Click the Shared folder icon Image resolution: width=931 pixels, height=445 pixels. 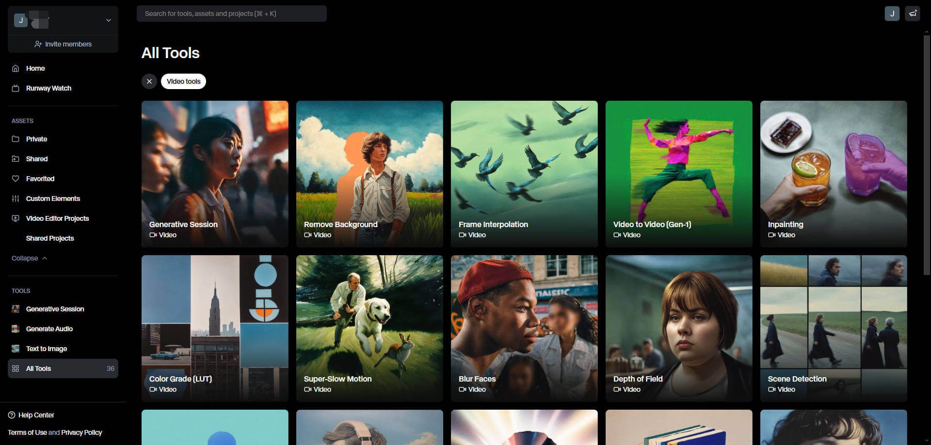(x=16, y=159)
